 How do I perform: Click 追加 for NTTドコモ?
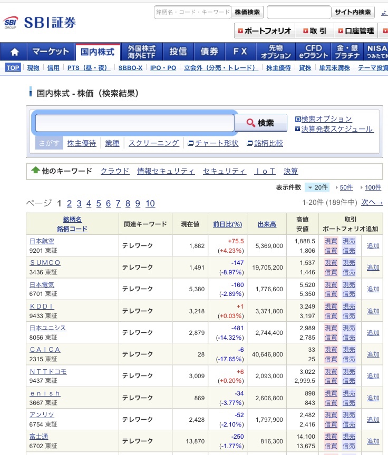coord(373,376)
